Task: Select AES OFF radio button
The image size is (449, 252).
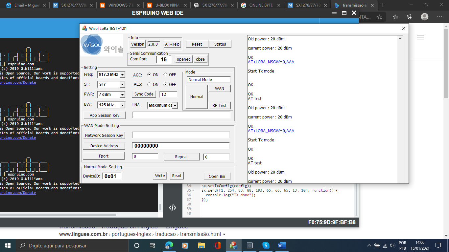Action: click(165, 85)
